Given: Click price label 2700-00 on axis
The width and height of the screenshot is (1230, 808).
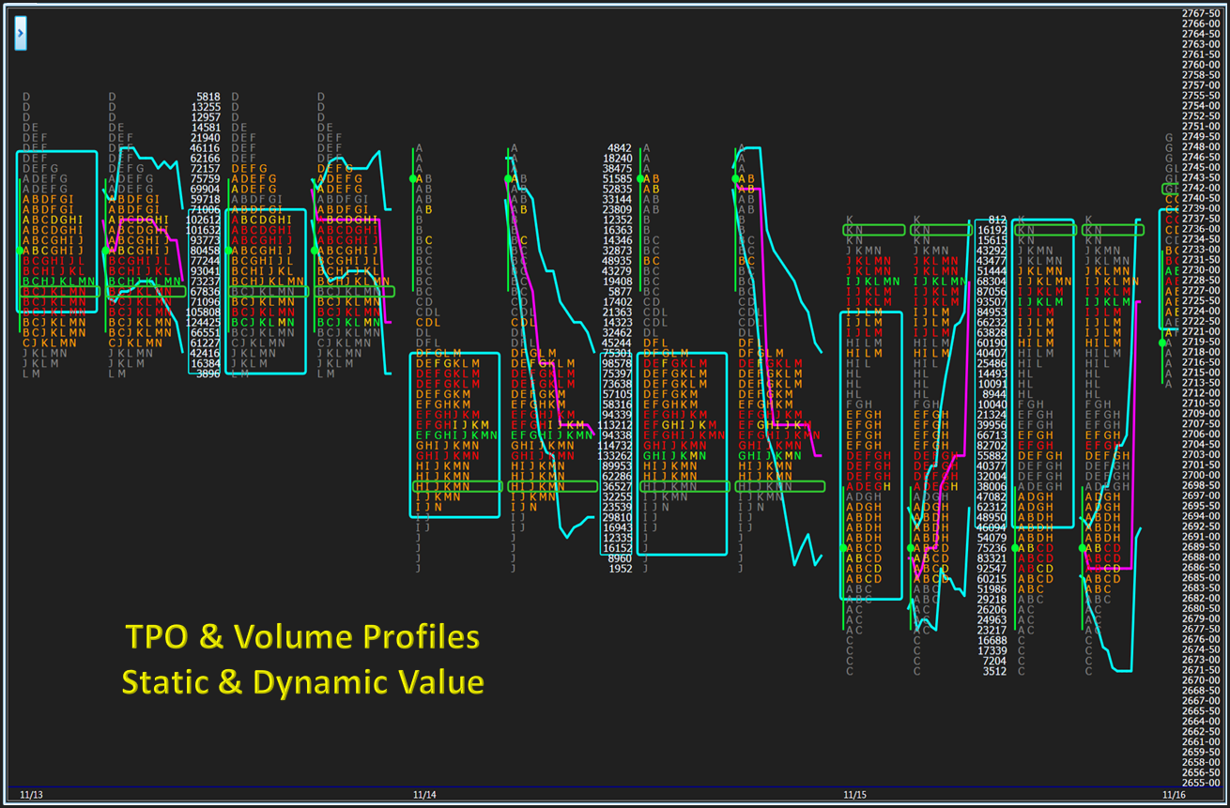Looking at the screenshot, I should (x=1201, y=475).
